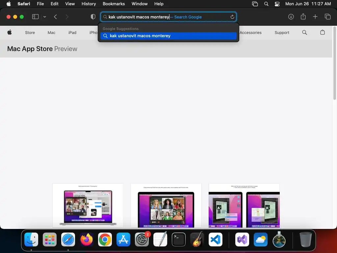The width and height of the screenshot is (337, 253).
Task: Open TextEdit from the Dock
Action: coord(160,239)
